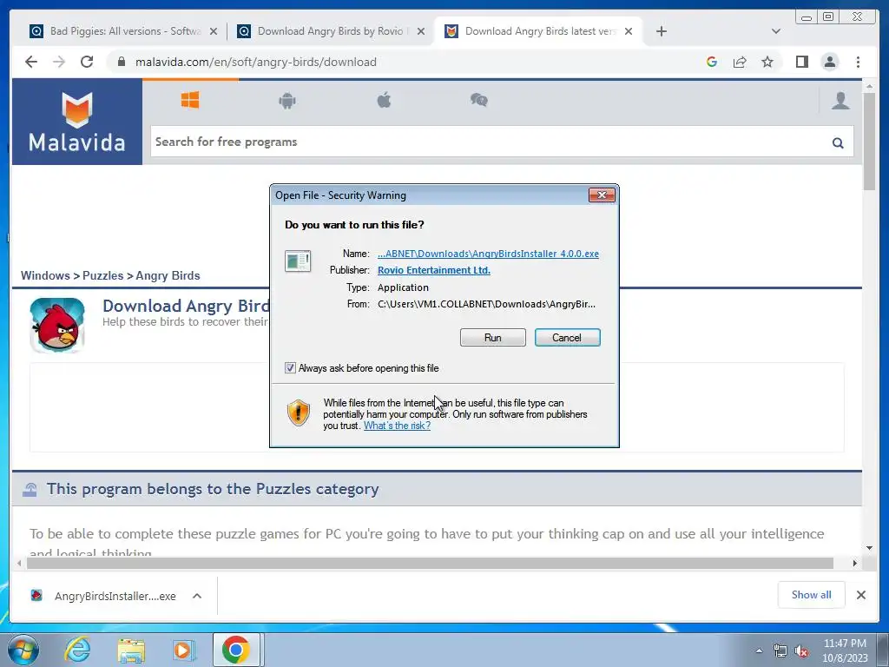Screen dimensions: 889x667
Task: Open the Malavida comments section icon
Action: tap(479, 101)
